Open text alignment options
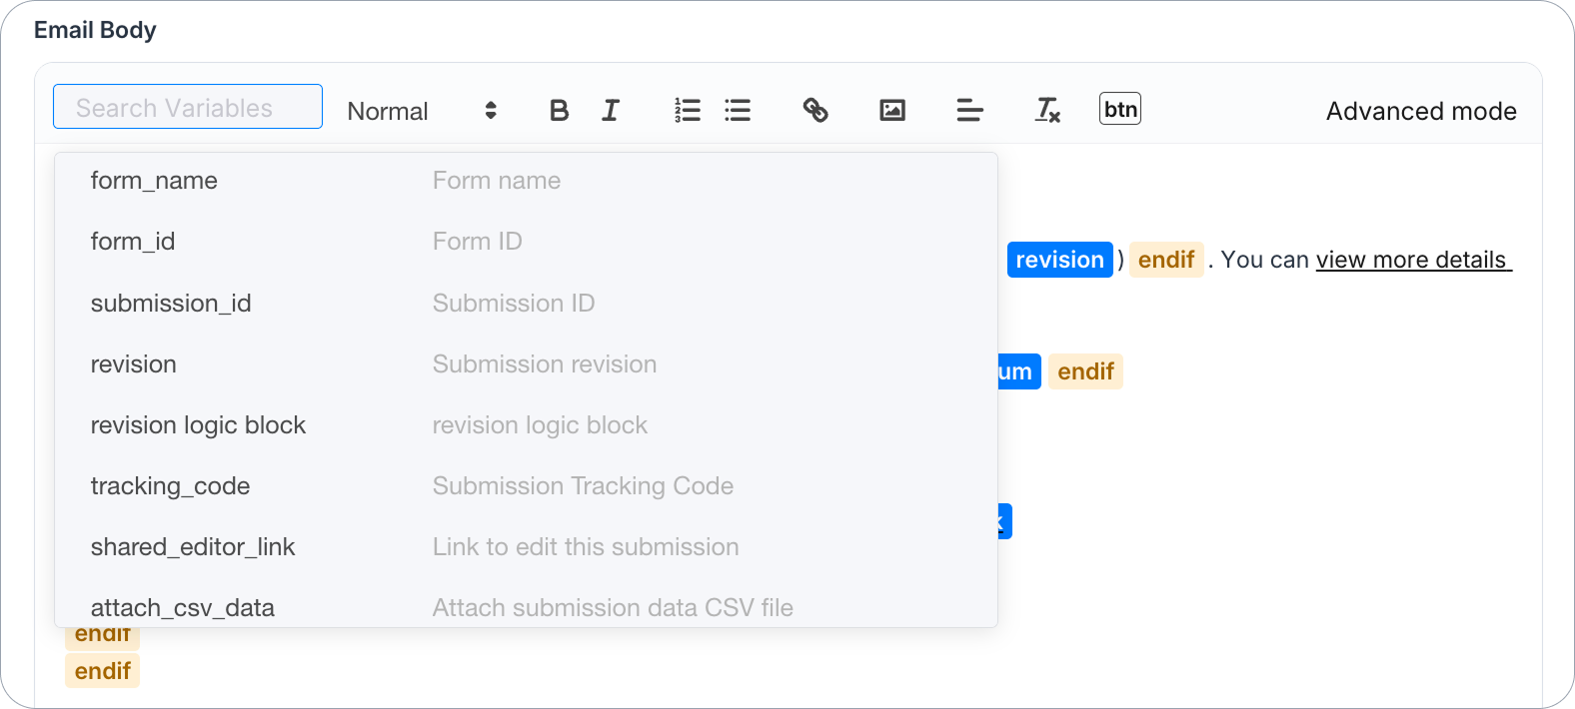 [969, 110]
